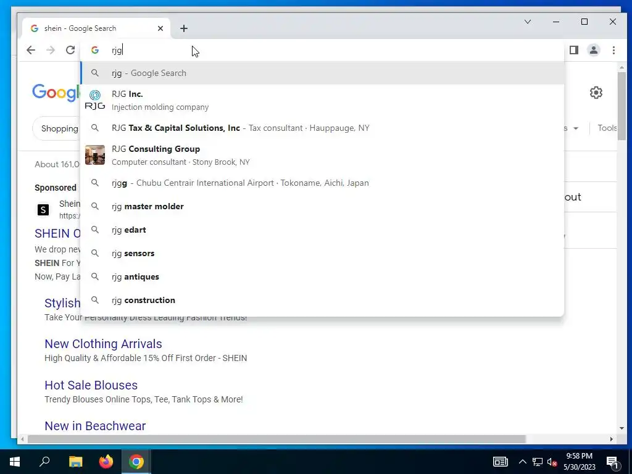This screenshot has height=474, width=632.
Task: Select the 'rjg antiques' suggestion
Action: point(322,276)
